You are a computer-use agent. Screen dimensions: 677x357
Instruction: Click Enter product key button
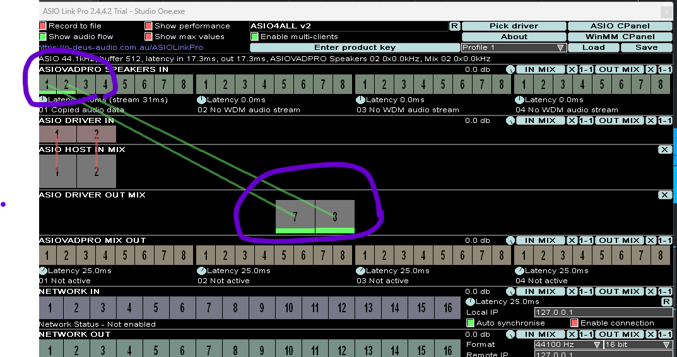tap(355, 47)
